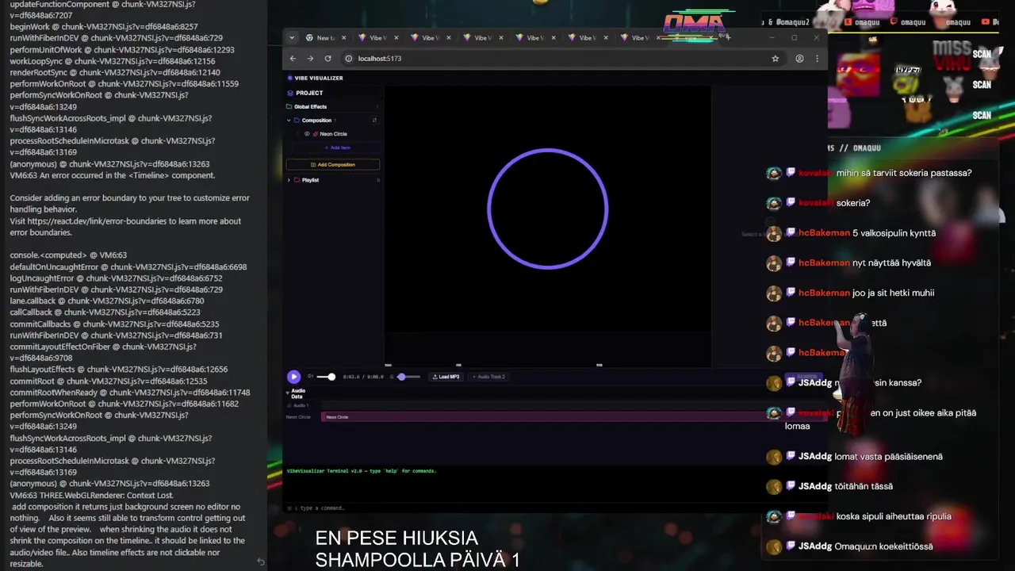This screenshot has width=1015, height=571.
Task: Expand the Playlist tree node
Action: tap(289, 180)
